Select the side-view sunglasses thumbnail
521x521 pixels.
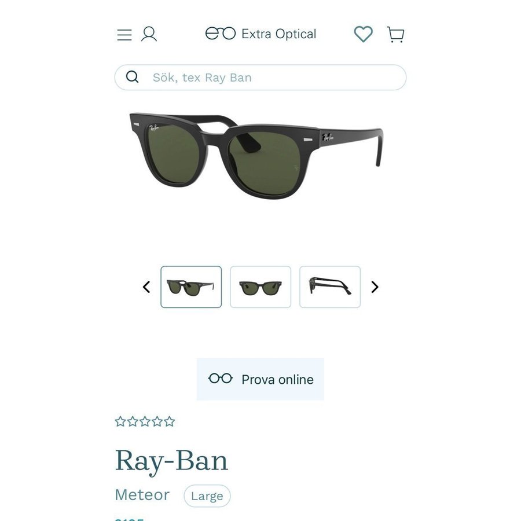(x=330, y=287)
